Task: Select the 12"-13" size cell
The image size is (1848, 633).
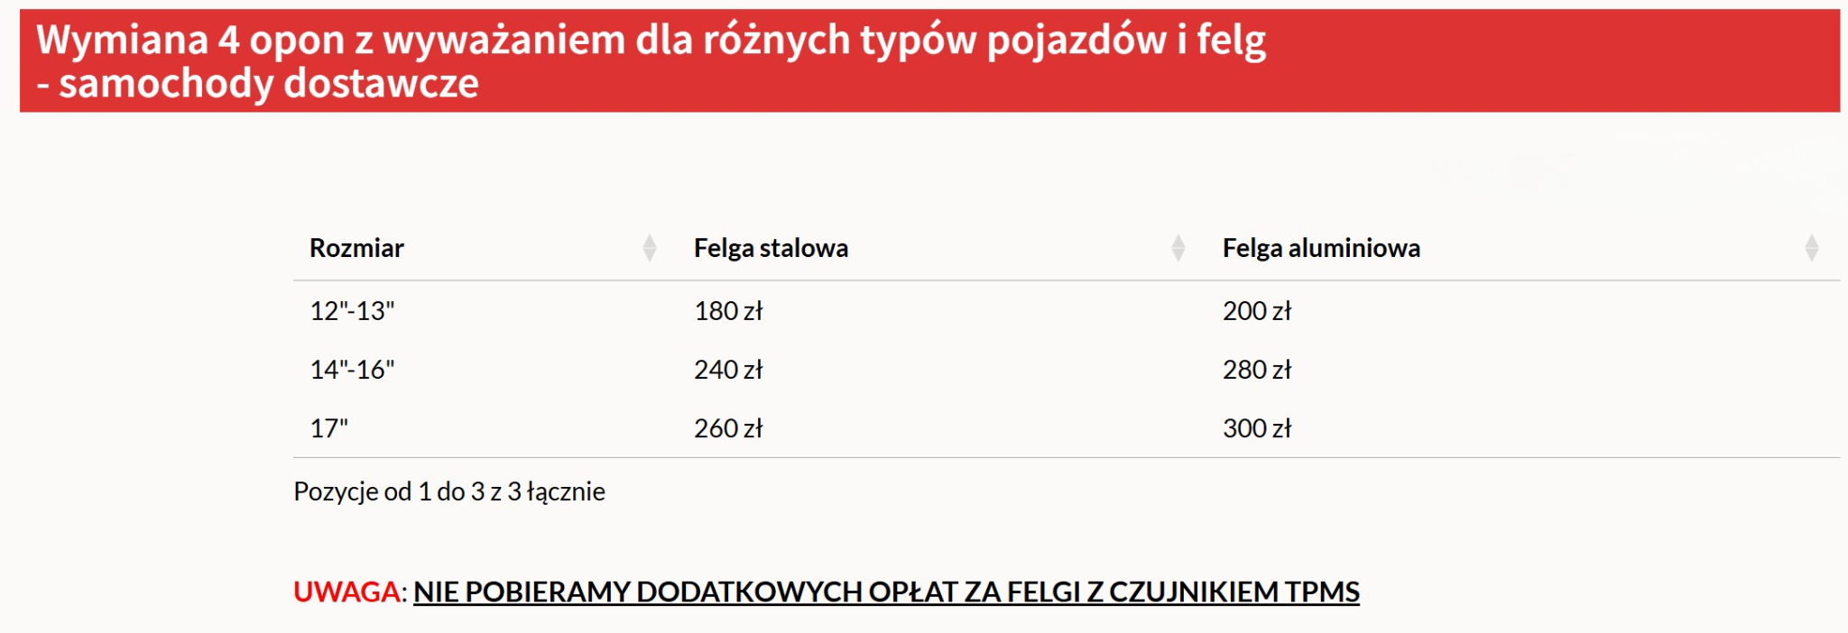Action: (x=352, y=311)
